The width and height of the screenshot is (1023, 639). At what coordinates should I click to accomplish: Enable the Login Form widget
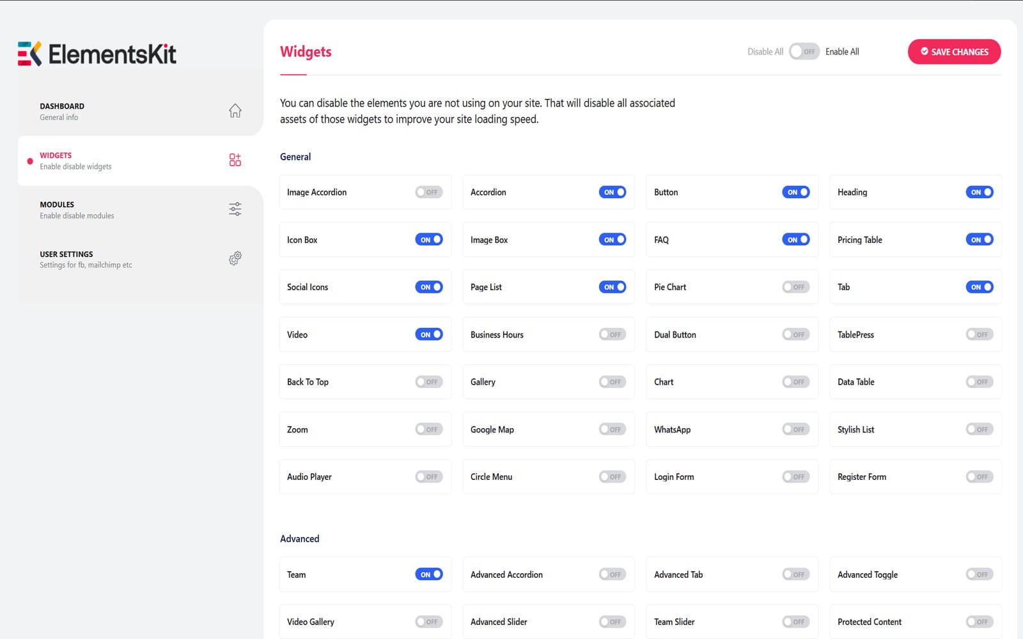pyautogui.click(x=796, y=477)
